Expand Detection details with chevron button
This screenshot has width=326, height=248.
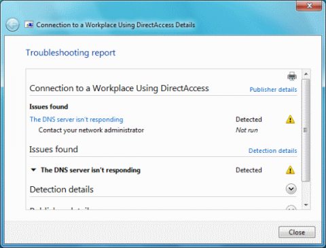click(x=291, y=189)
